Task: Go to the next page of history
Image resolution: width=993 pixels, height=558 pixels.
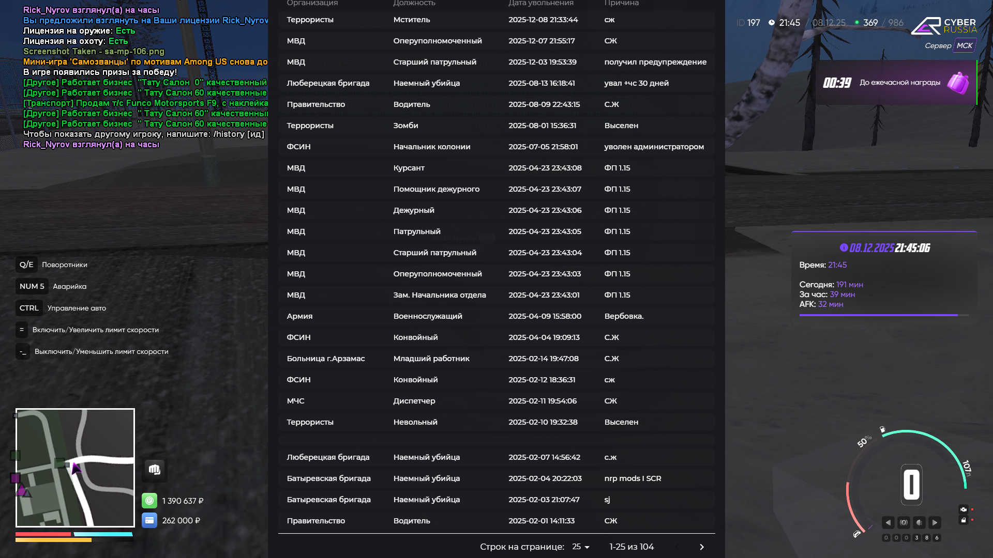Action: point(702,547)
